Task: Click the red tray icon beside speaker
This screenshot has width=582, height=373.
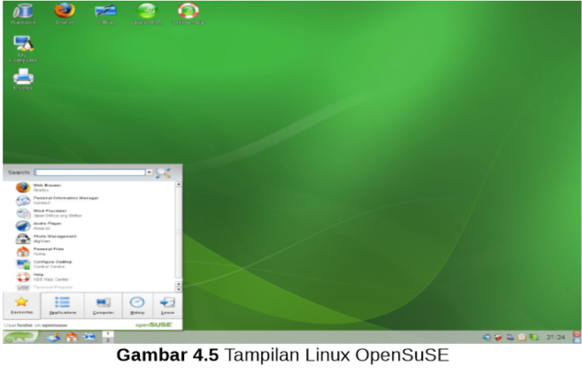Action: tap(498, 337)
